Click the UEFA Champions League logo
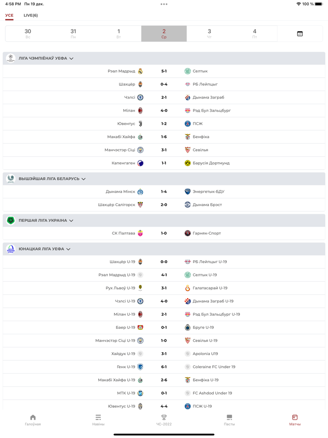328x438 pixels. (x=11, y=57)
